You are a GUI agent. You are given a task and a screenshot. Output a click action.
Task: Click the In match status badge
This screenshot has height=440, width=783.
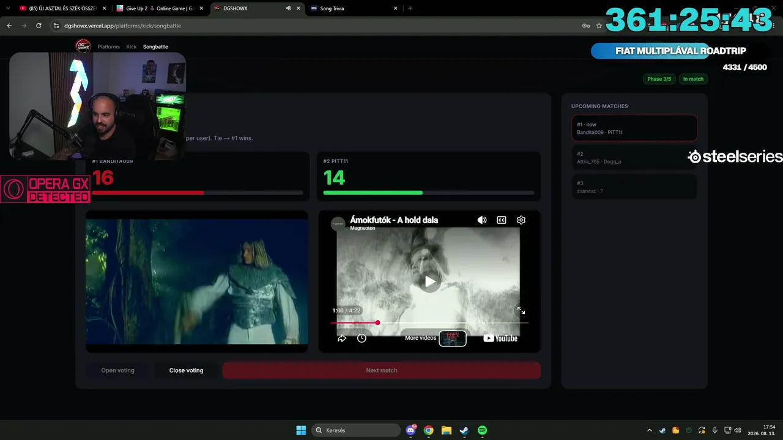pyautogui.click(x=693, y=79)
